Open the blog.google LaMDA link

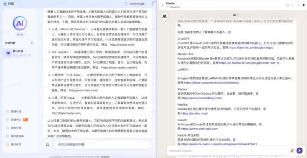211,83
